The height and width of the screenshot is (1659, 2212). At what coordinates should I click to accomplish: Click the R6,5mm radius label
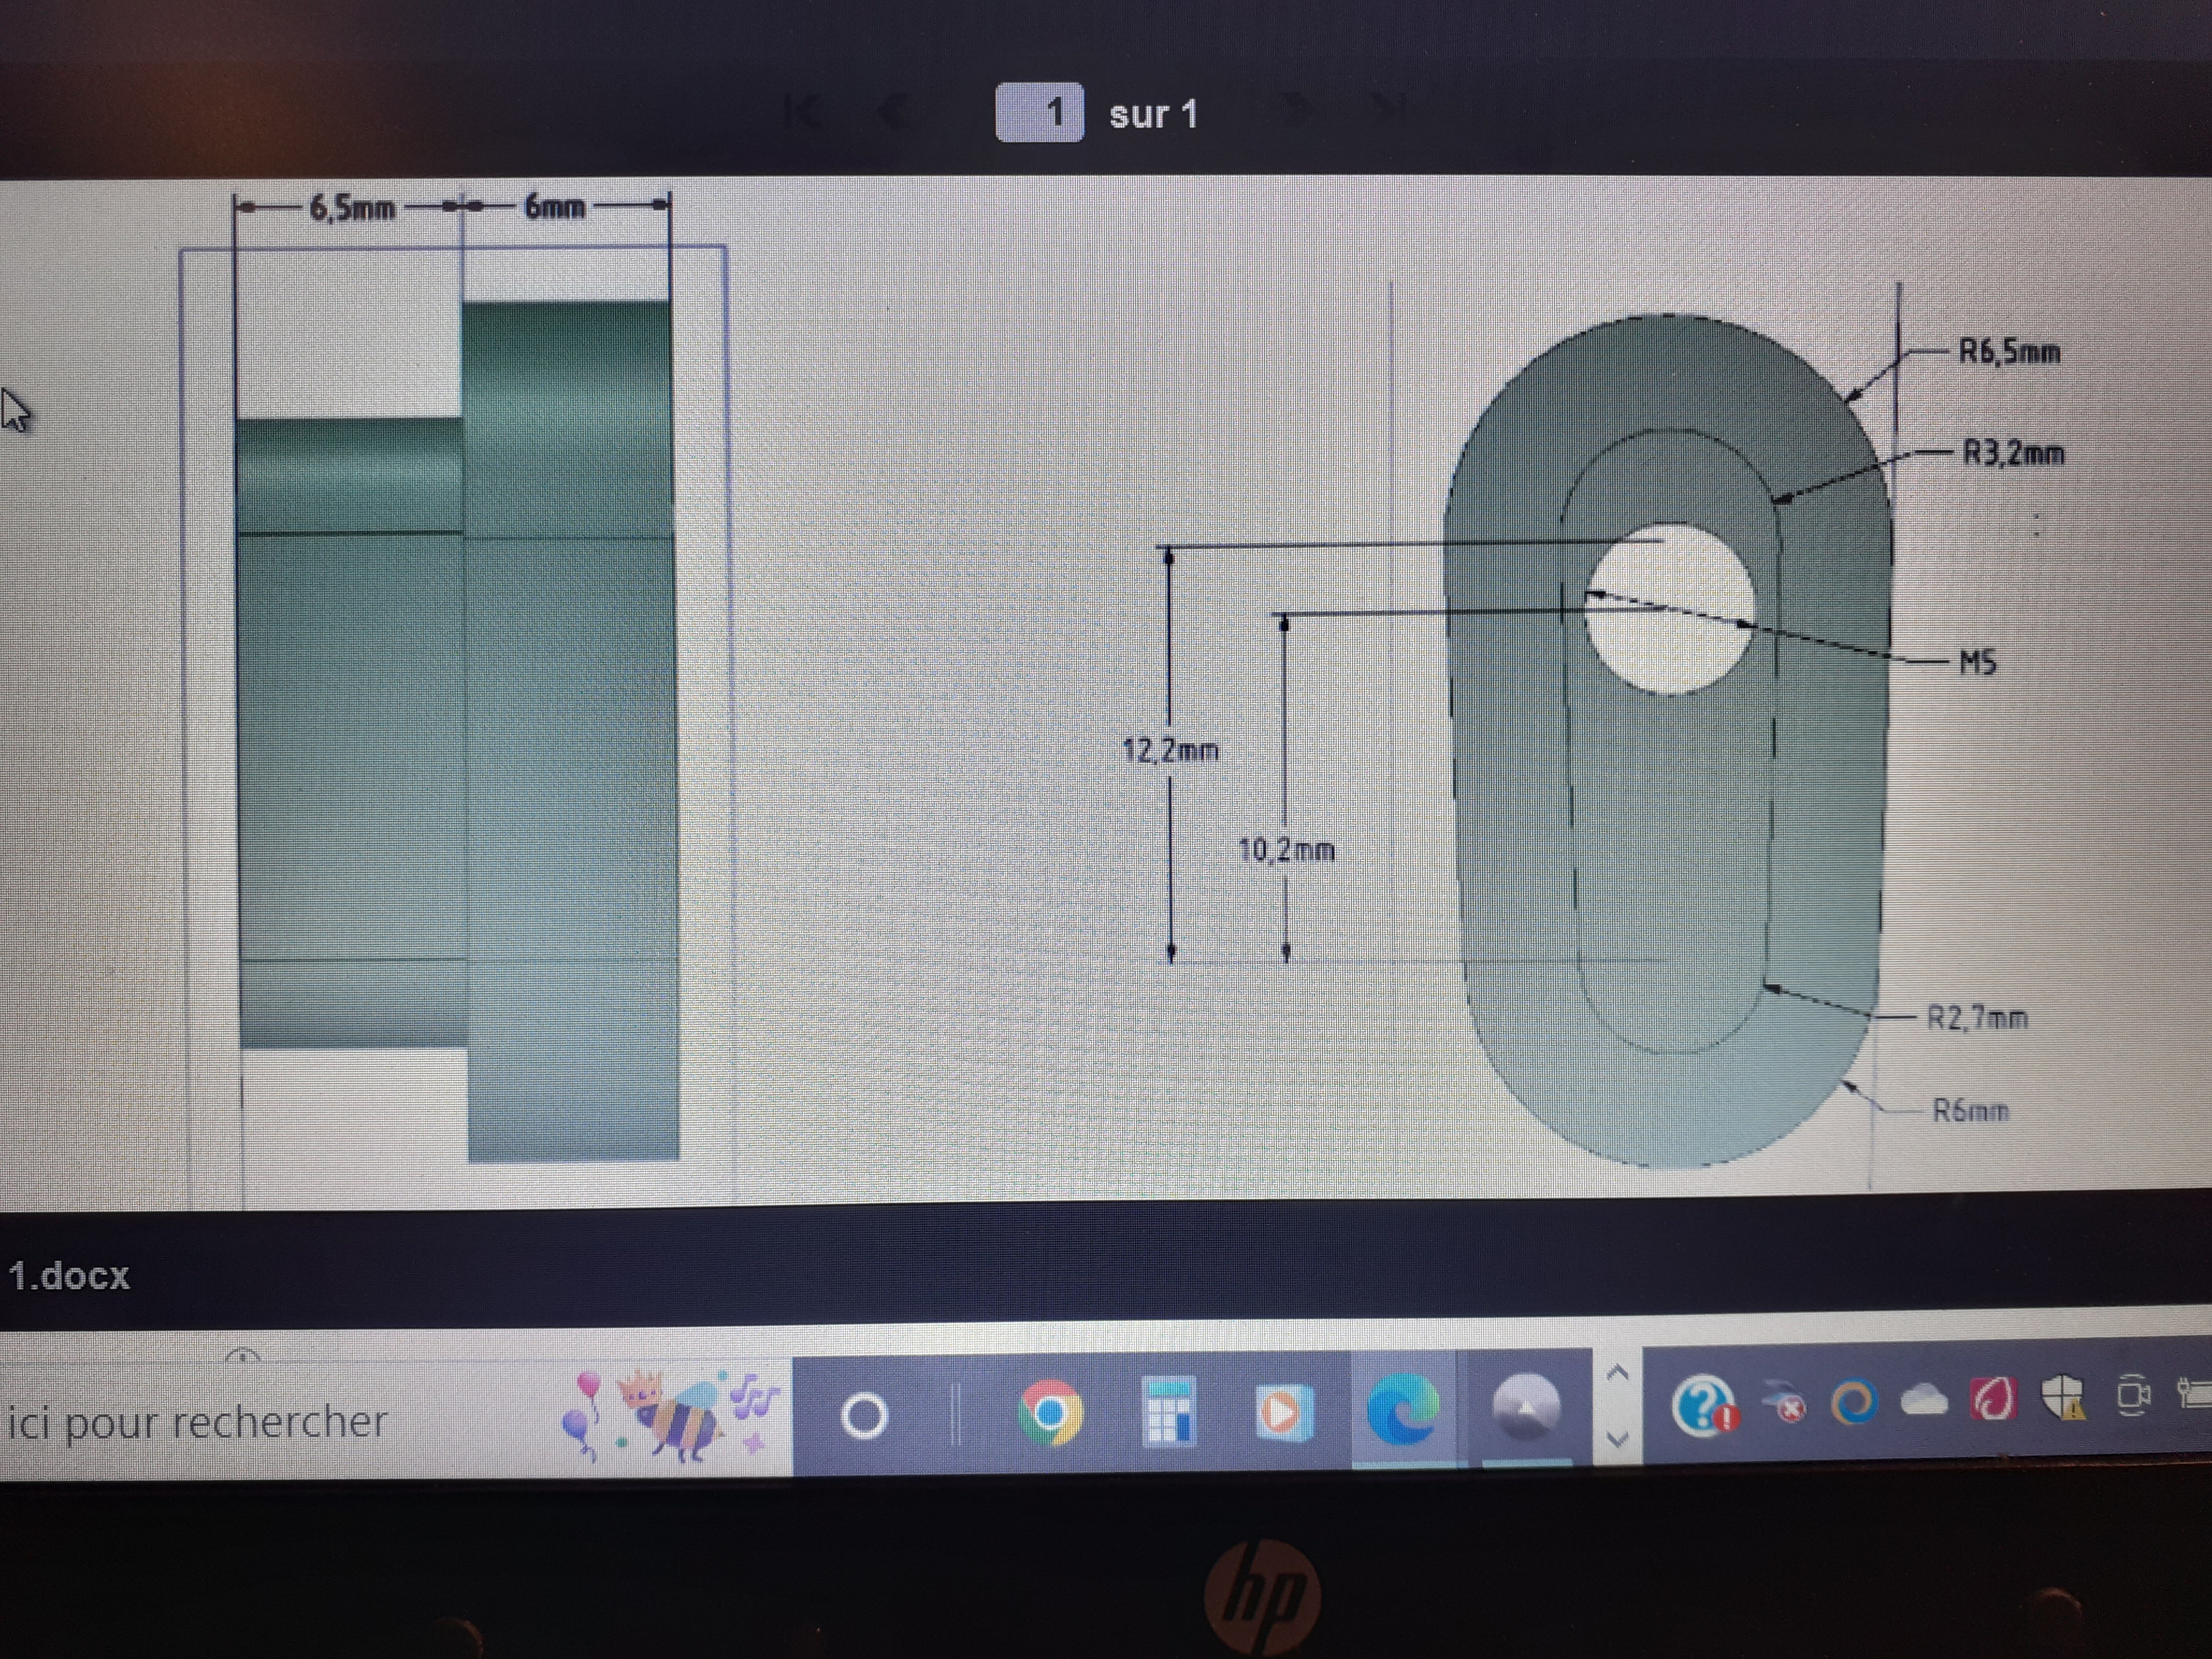[x=2009, y=352]
